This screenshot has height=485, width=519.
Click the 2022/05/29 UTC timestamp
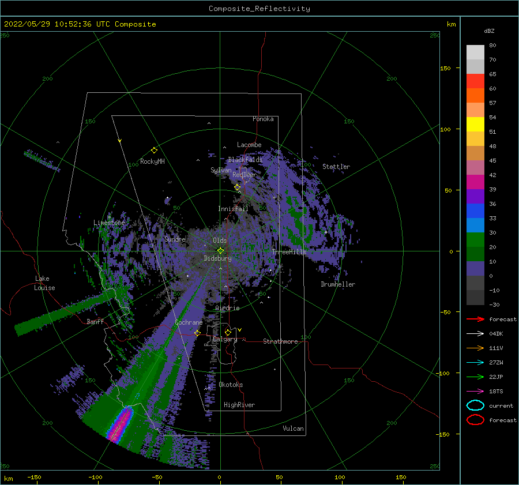click(80, 24)
